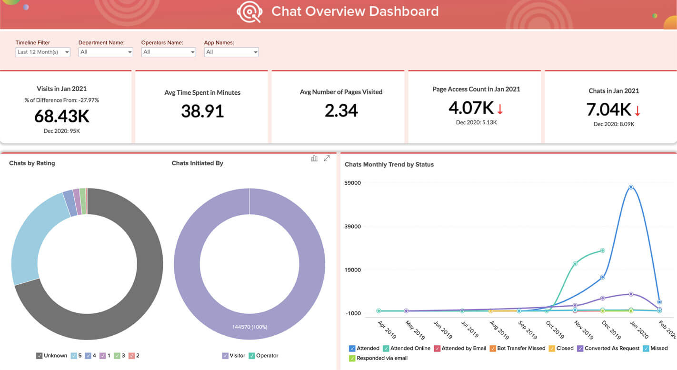Toggle the Visitor legend checkbox
This screenshot has height=370, width=677.
[226, 356]
